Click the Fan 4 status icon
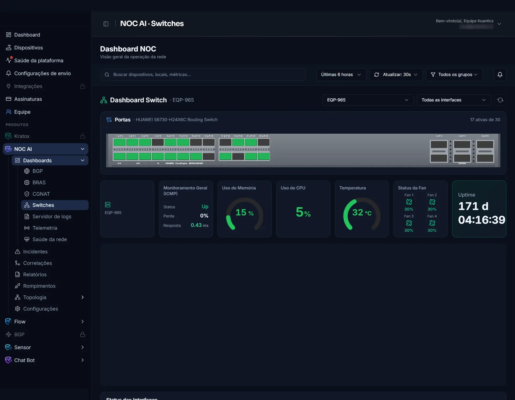 click(432, 223)
